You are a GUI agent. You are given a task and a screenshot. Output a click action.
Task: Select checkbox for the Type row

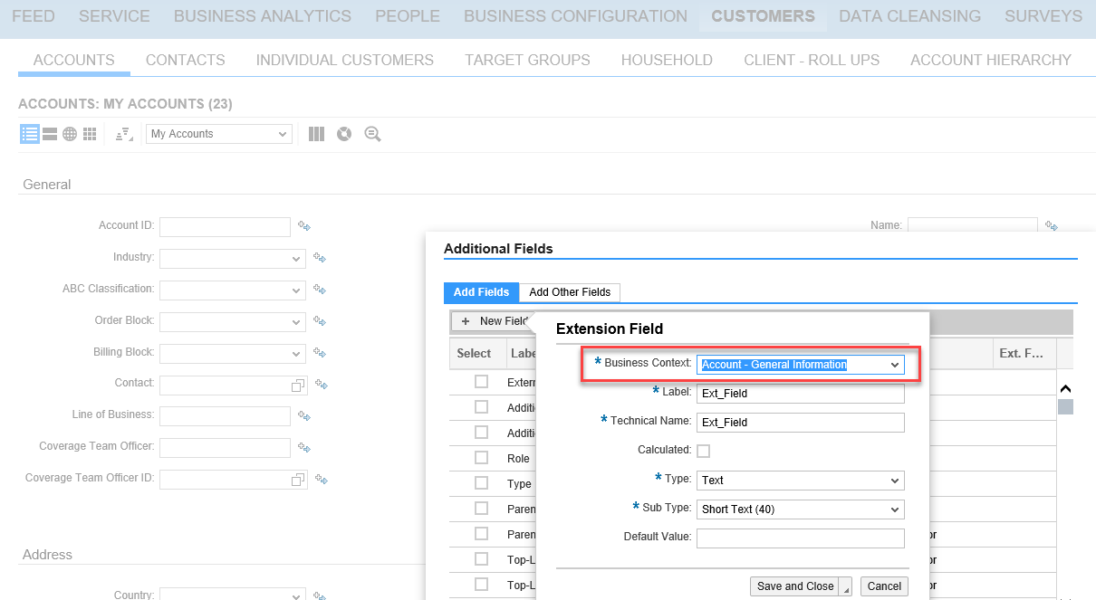coord(482,483)
